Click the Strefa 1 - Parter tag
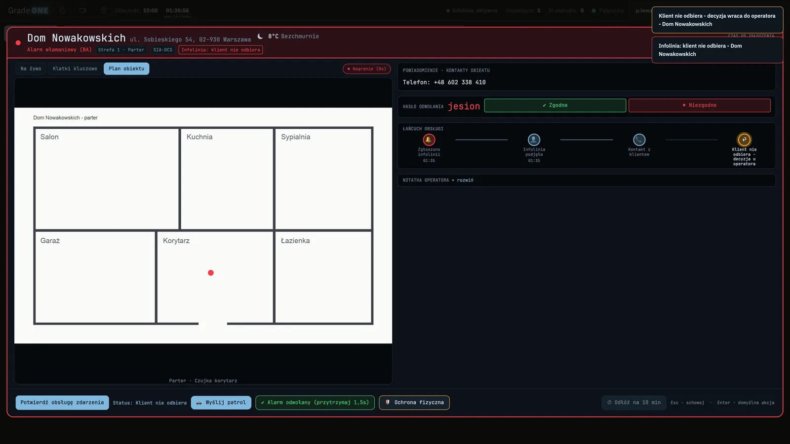The image size is (790, 444). pos(121,50)
